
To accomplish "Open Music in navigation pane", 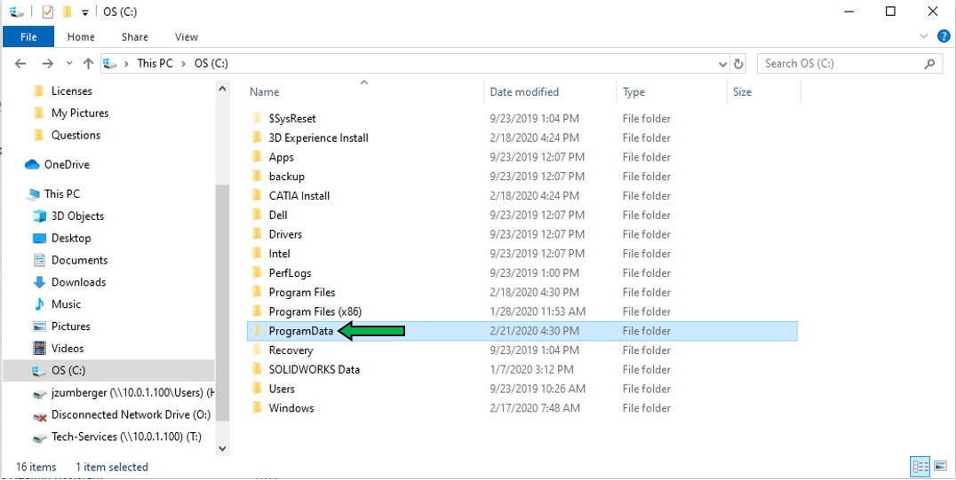I will click(66, 304).
